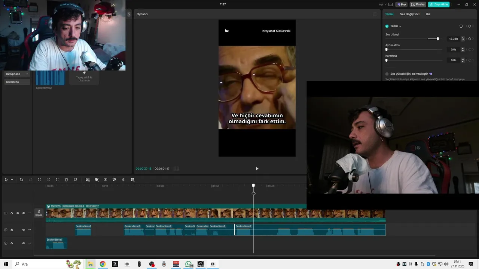
Task: Reset the Temel section settings
Action: [x=461, y=26]
